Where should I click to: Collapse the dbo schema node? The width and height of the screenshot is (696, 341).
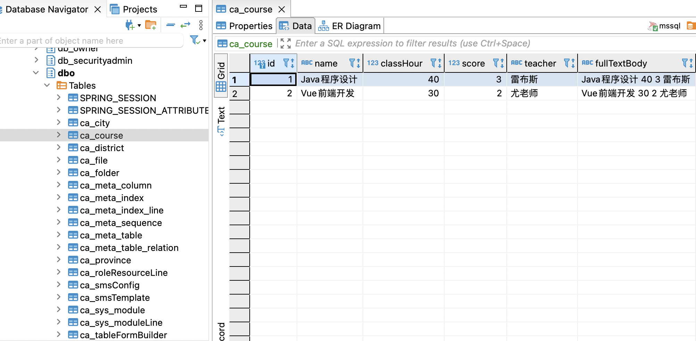coord(36,73)
